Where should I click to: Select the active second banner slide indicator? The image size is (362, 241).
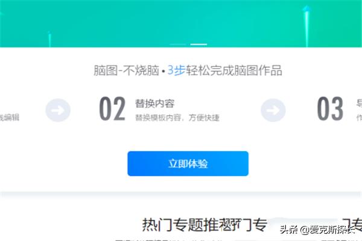[x=198, y=44]
